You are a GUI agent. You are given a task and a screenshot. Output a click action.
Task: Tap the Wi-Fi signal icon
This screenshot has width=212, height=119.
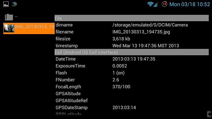(x=150, y=4)
